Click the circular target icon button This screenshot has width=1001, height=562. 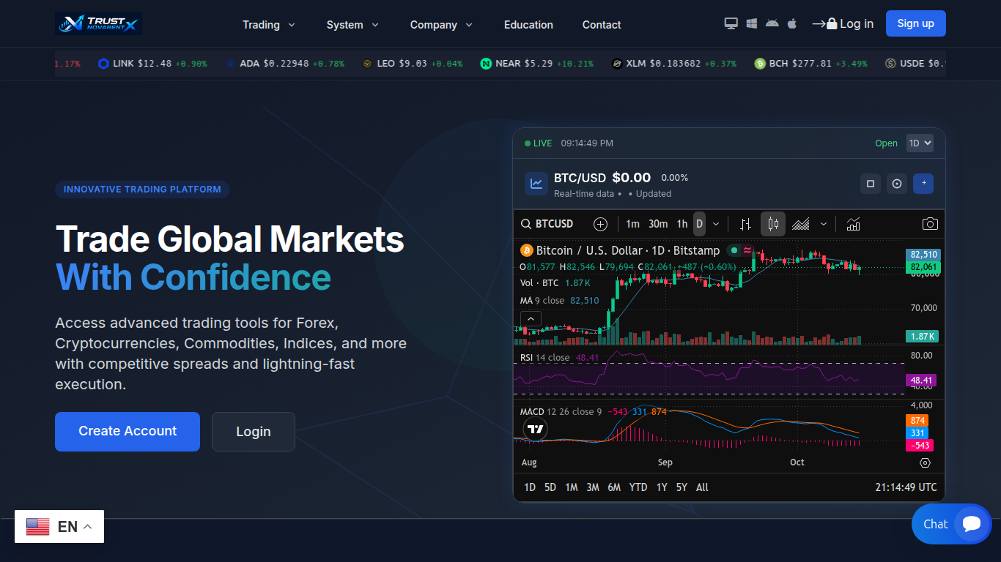point(897,184)
